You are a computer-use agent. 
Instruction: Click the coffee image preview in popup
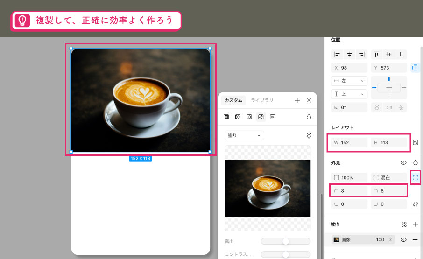click(x=268, y=189)
